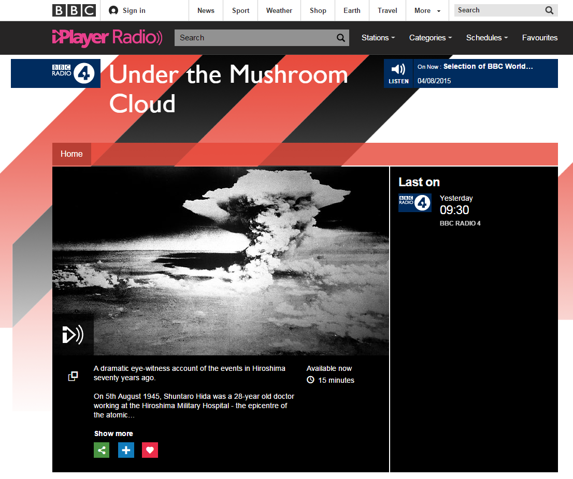Add programme to favourites with the heart icon
The image size is (573, 479).
point(150,450)
